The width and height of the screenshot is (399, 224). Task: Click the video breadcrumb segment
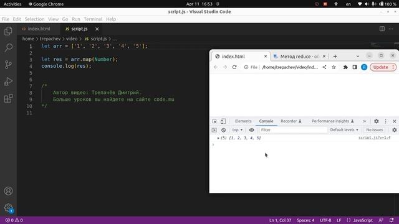72,39
